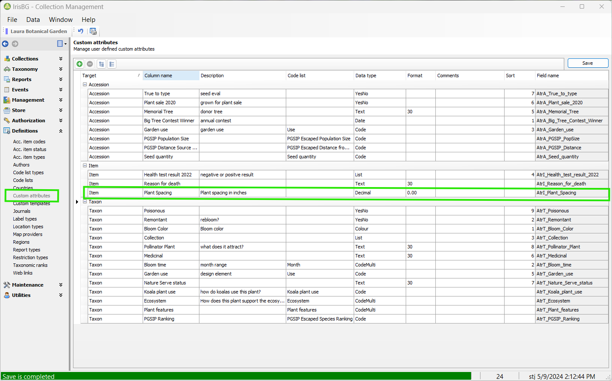This screenshot has height=381, width=612.
Task: Click the green add attribute plus icon
Action: pos(80,64)
